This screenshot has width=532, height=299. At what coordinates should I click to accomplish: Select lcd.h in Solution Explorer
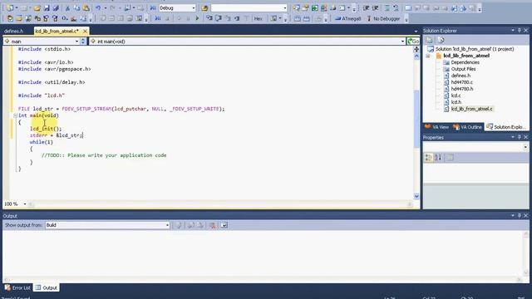pos(456,102)
